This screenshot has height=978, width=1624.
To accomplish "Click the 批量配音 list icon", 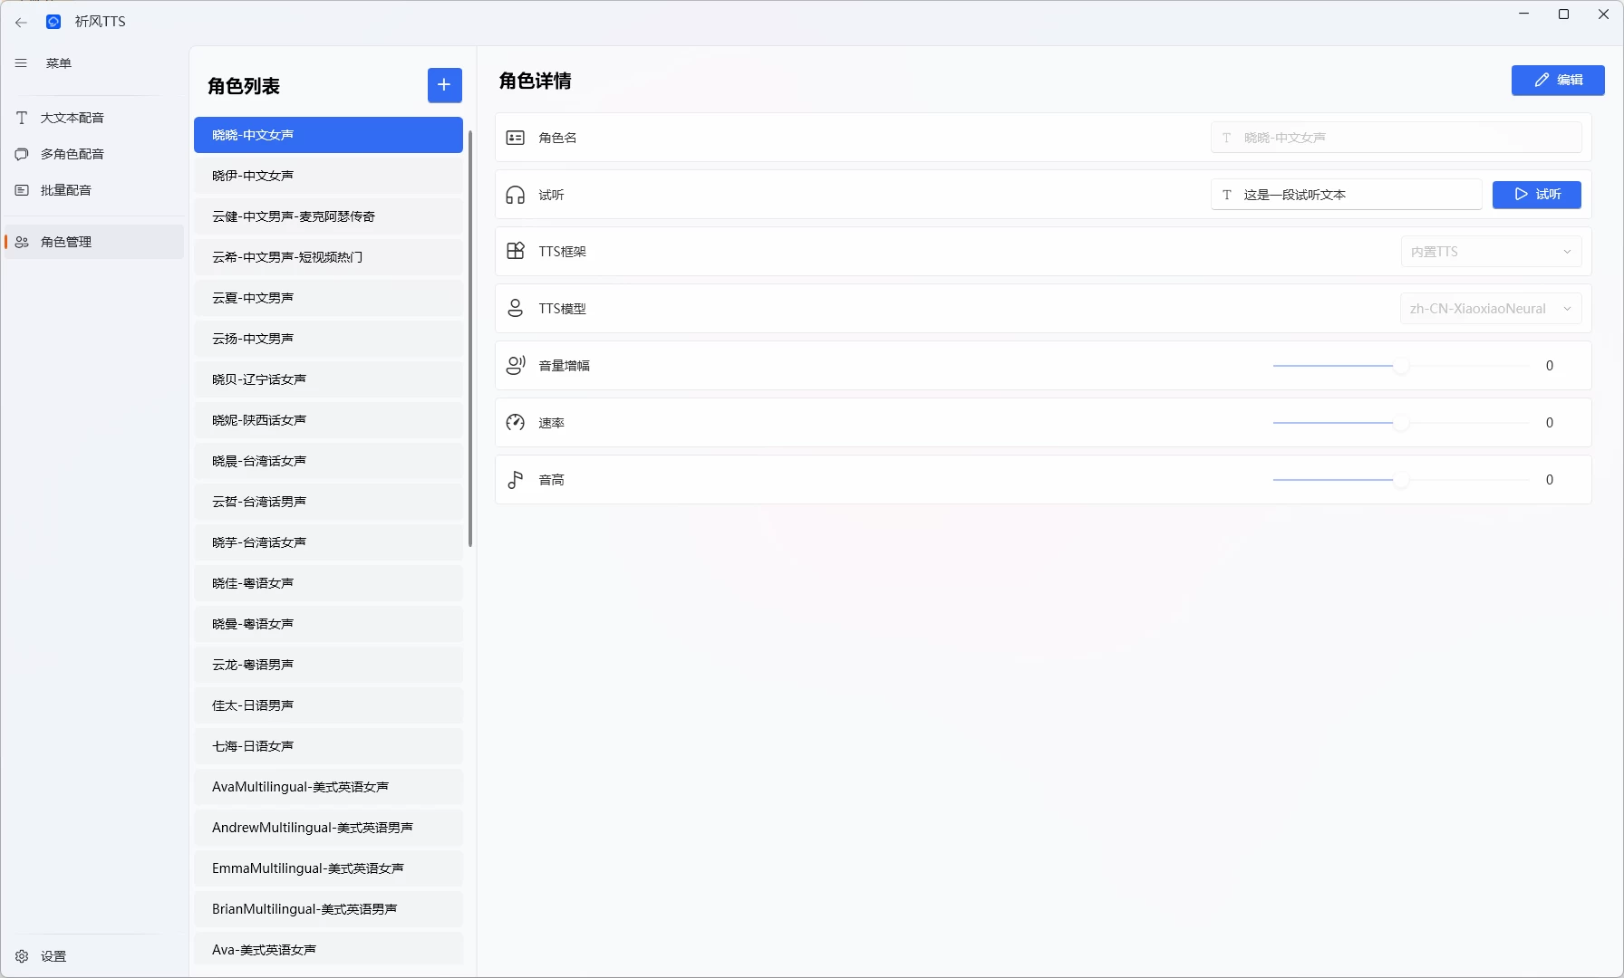I will pos(22,190).
